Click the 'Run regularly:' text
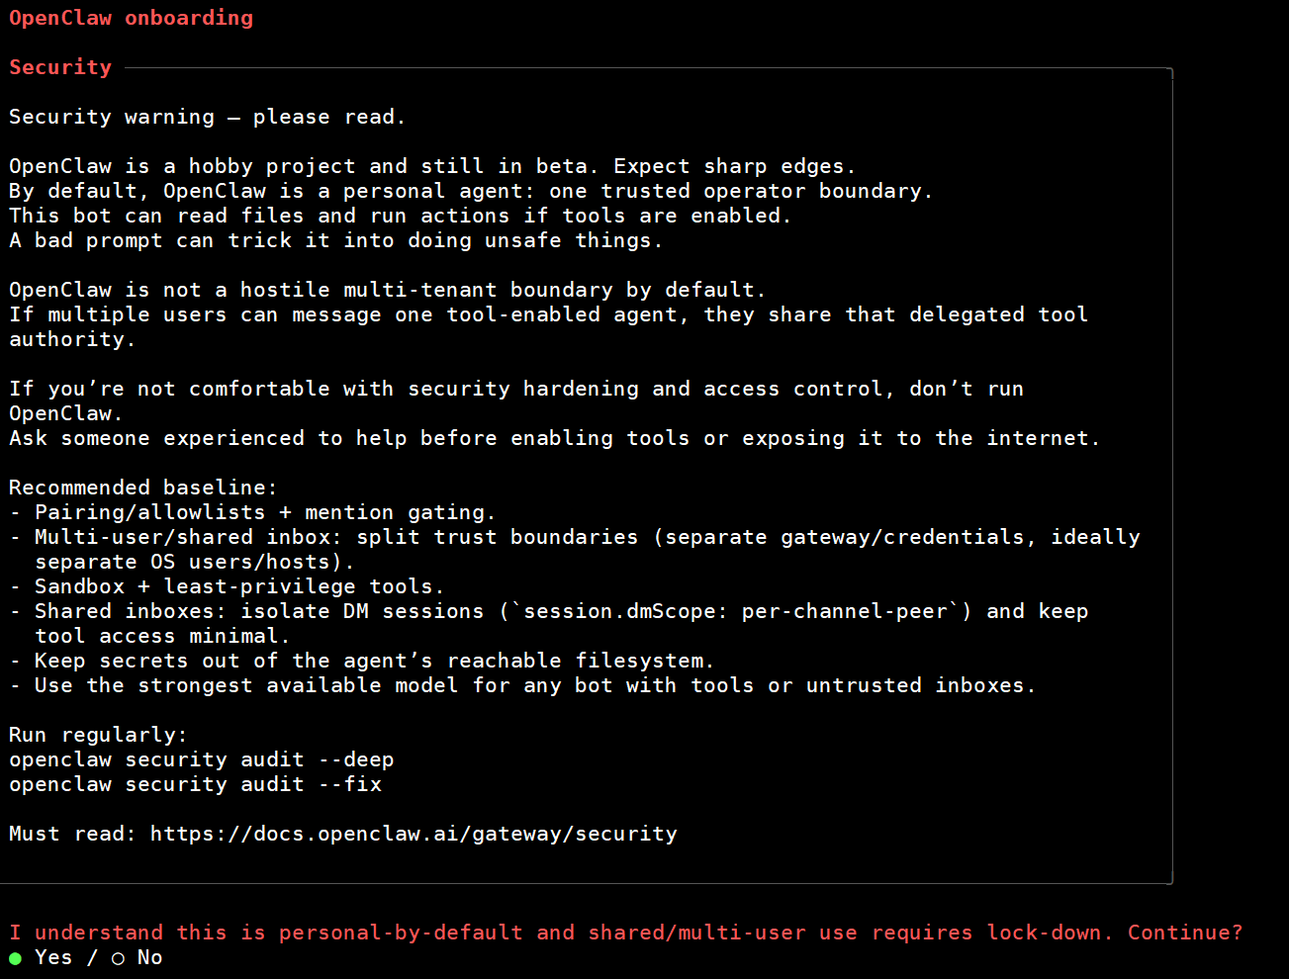 98,735
